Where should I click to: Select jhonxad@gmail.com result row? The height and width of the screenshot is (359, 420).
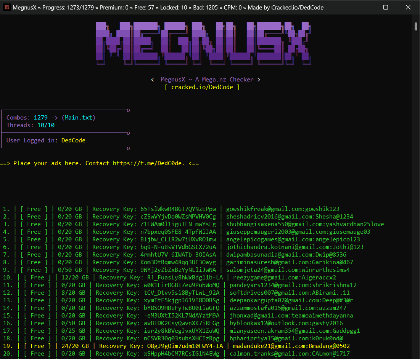178,316
